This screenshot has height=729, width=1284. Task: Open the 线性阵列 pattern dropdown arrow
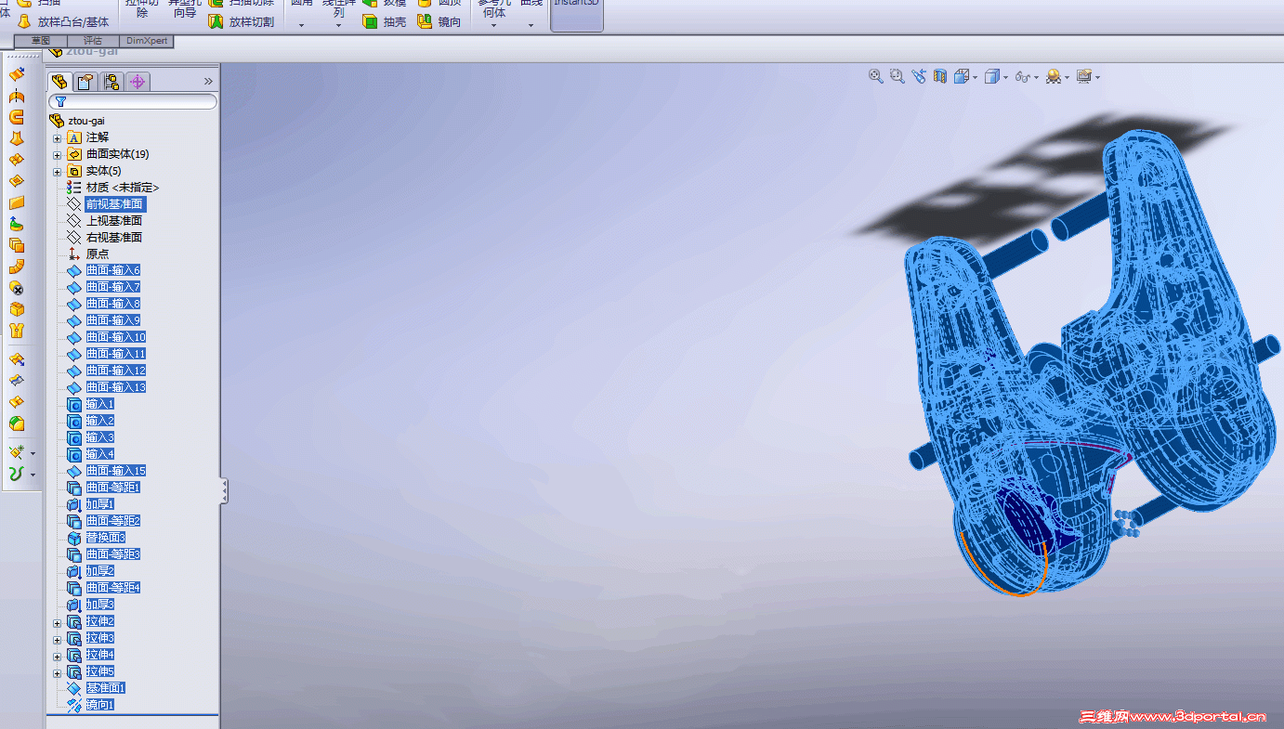[338, 25]
